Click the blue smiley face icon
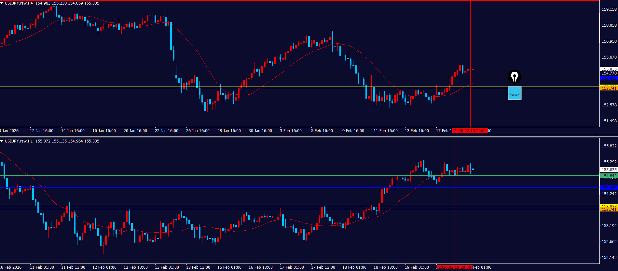The height and width of the screenshot is (271, 618). tap(515, 93)
